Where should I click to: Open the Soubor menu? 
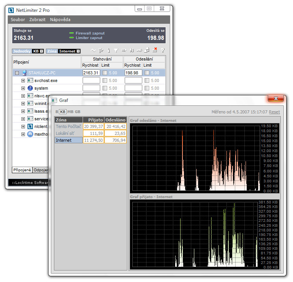pyautogui.click(x=18, y=20)
